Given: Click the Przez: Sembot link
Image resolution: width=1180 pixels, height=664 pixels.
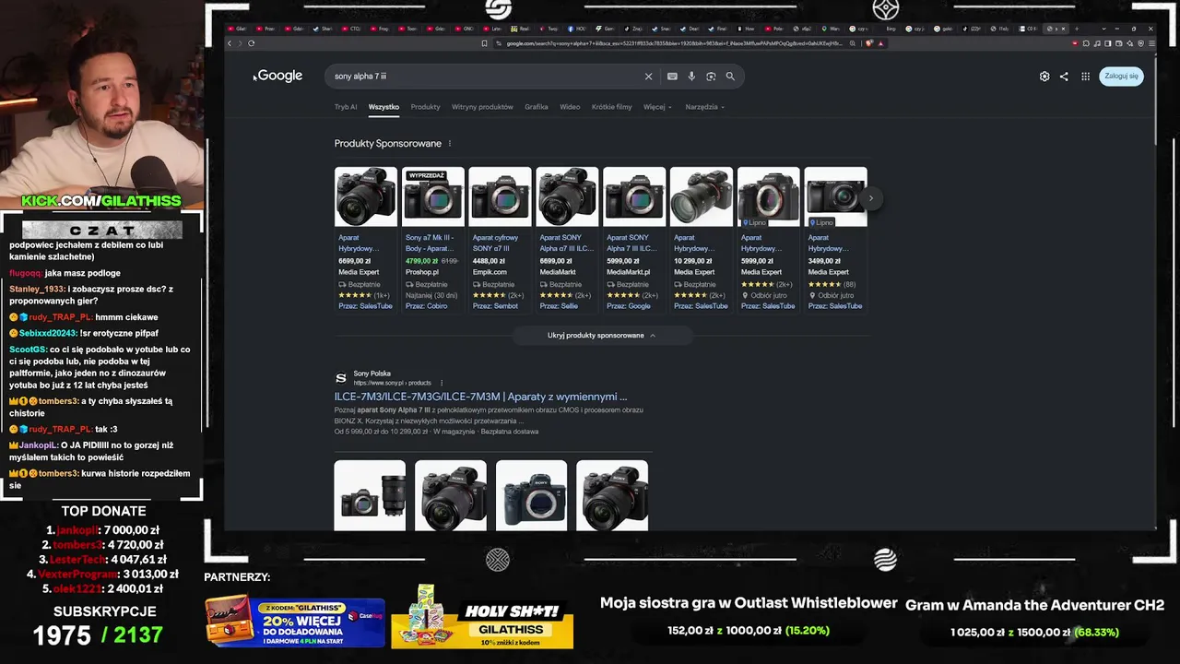Looking at the screenshot, I should 495,306.
